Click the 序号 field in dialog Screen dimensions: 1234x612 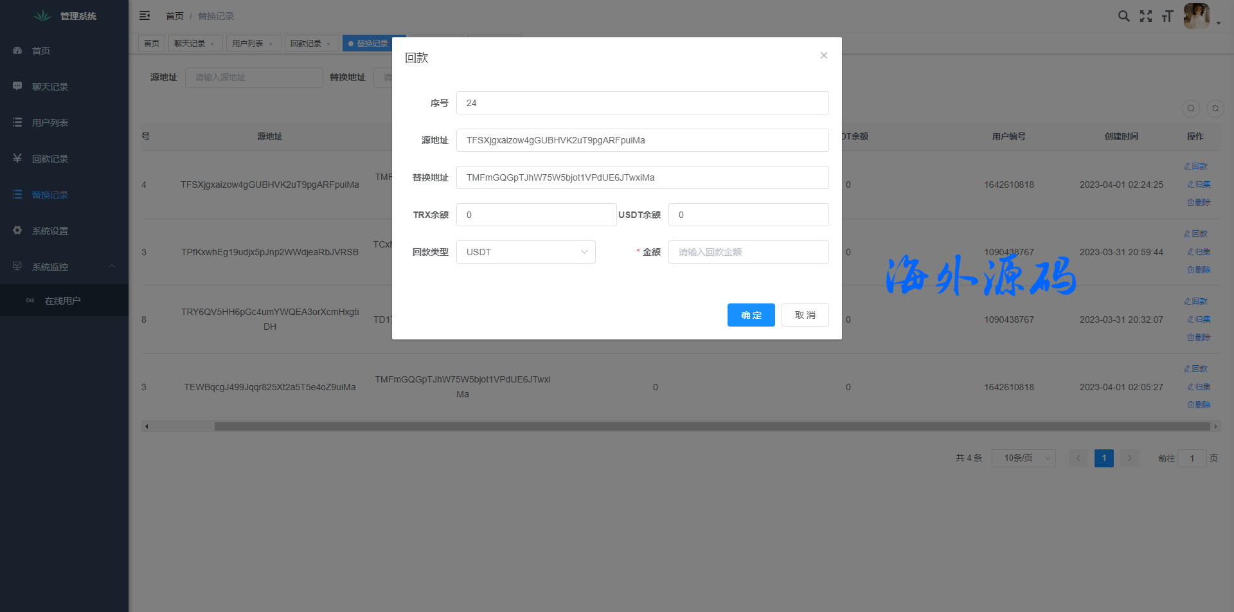coord(643,103)
